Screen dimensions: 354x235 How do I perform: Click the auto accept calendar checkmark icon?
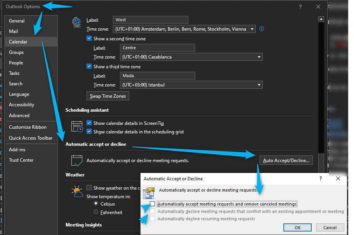tap(77, 160)
